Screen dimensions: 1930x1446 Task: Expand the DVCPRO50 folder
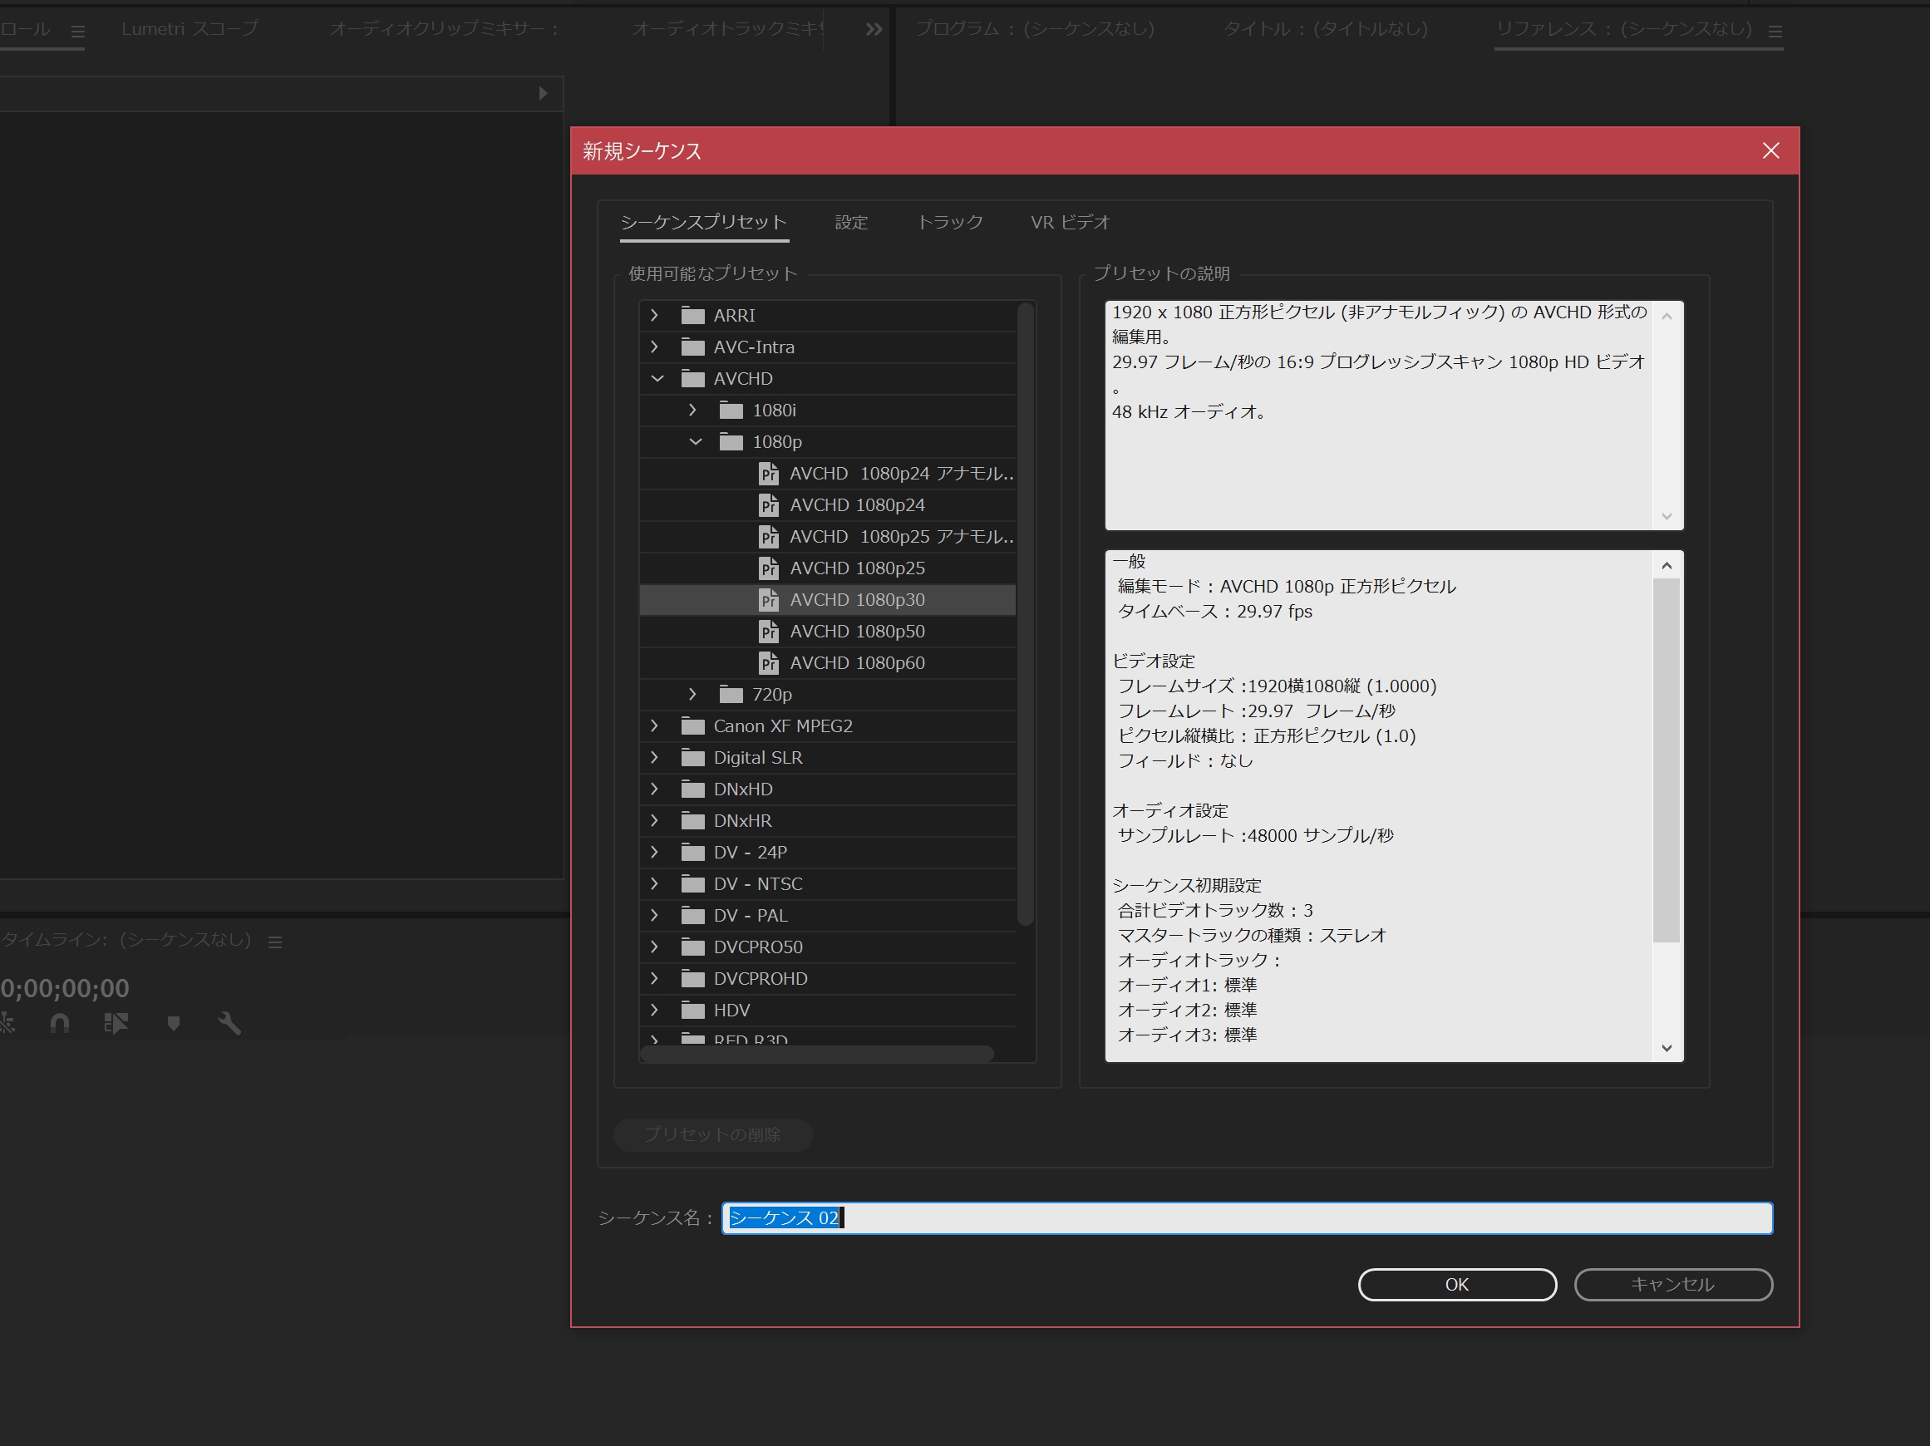pyautogui.click(x=654, y=947)
